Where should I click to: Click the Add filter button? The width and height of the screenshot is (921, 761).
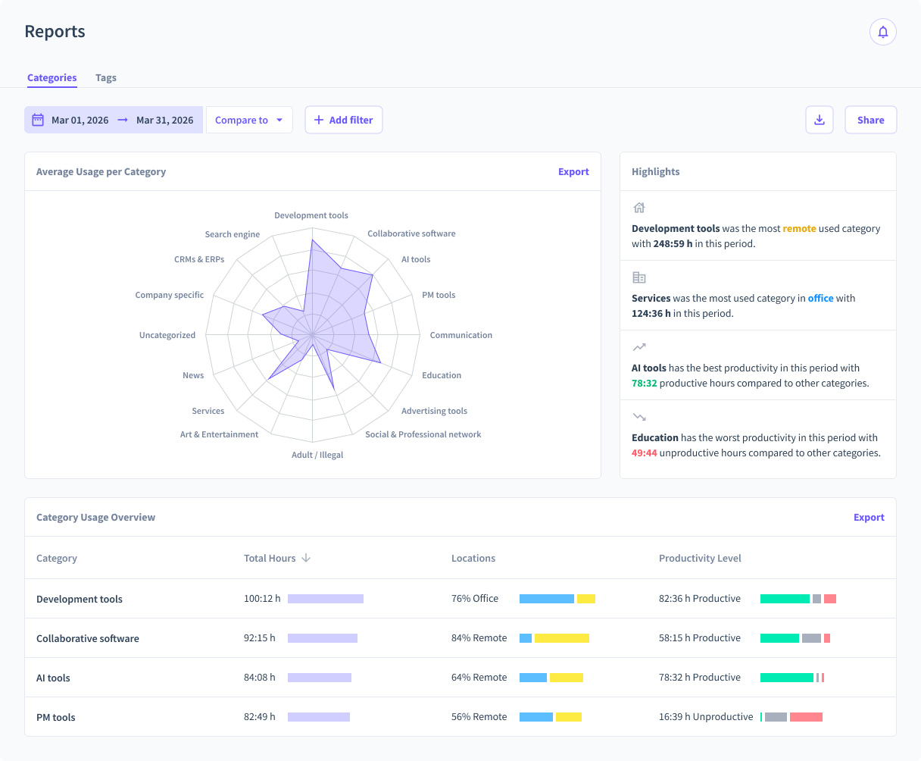(344, 120)
